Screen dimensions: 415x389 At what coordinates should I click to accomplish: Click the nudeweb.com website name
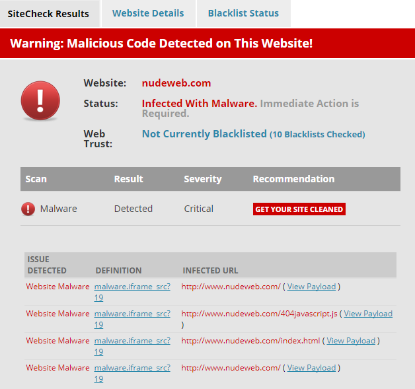(x=176, y=83)
